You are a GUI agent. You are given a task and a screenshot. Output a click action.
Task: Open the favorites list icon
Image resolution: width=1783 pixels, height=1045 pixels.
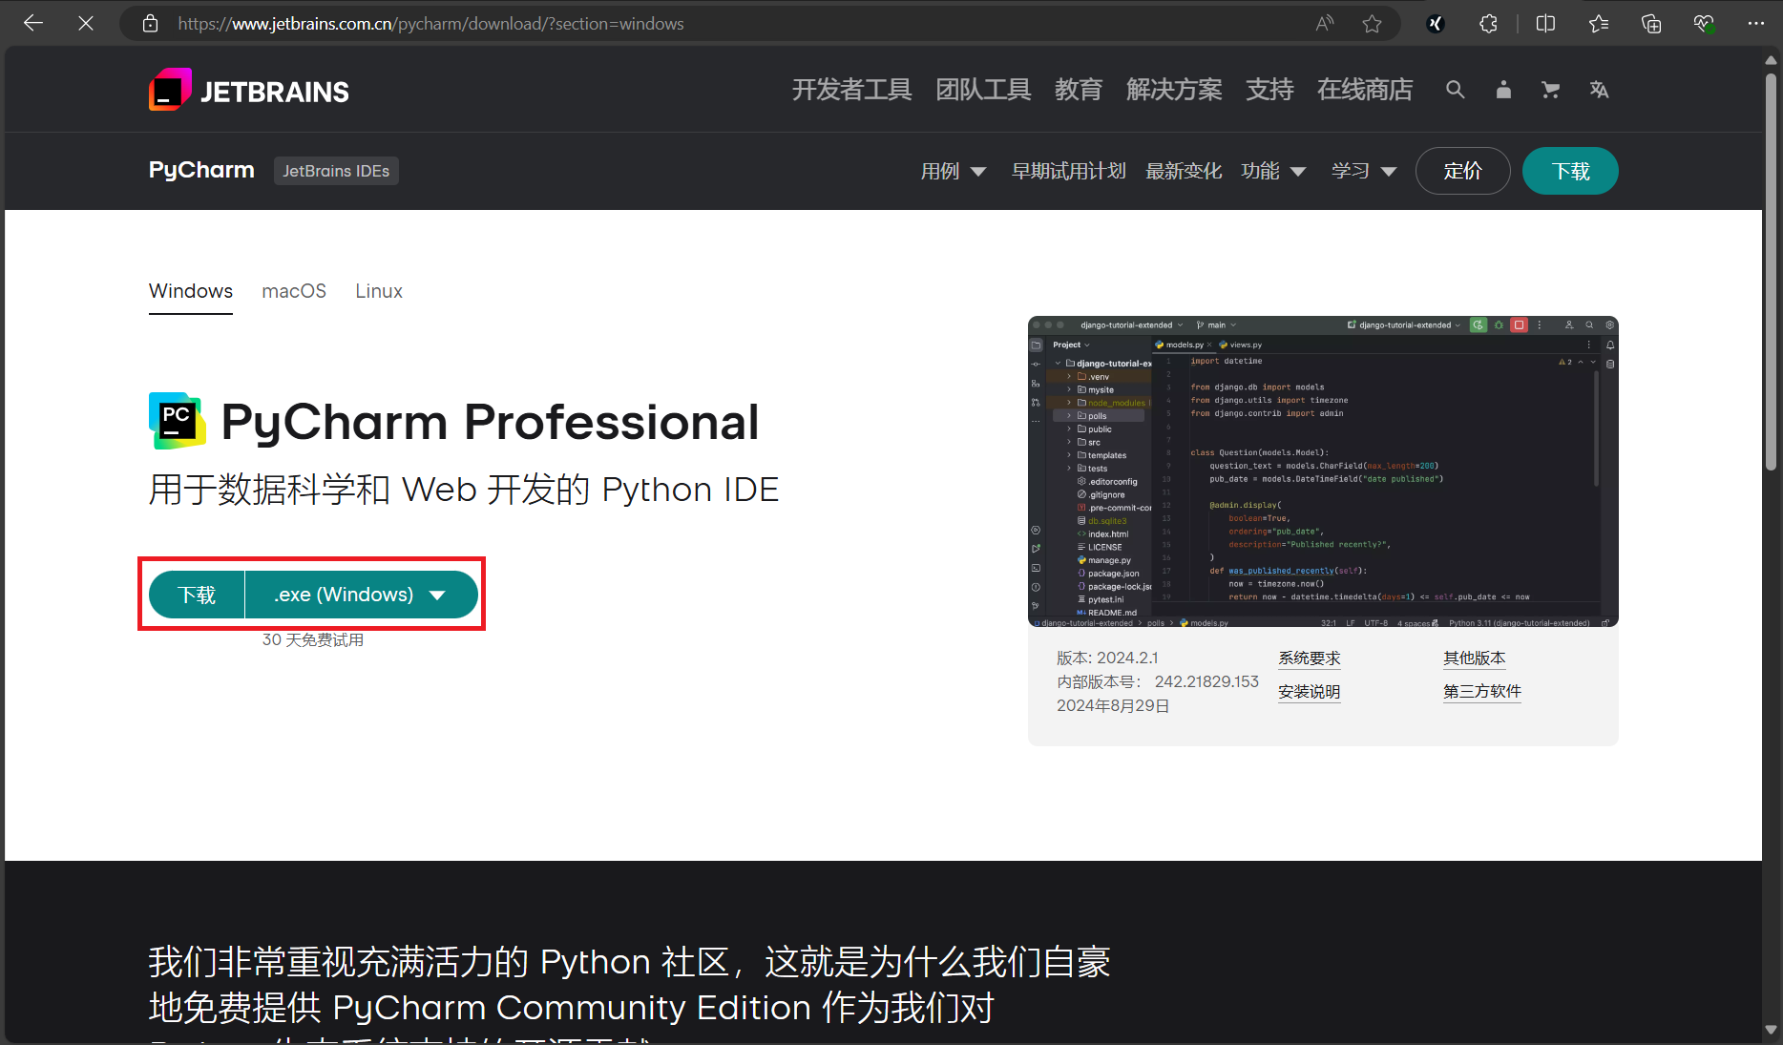(x=1599, y=23)
